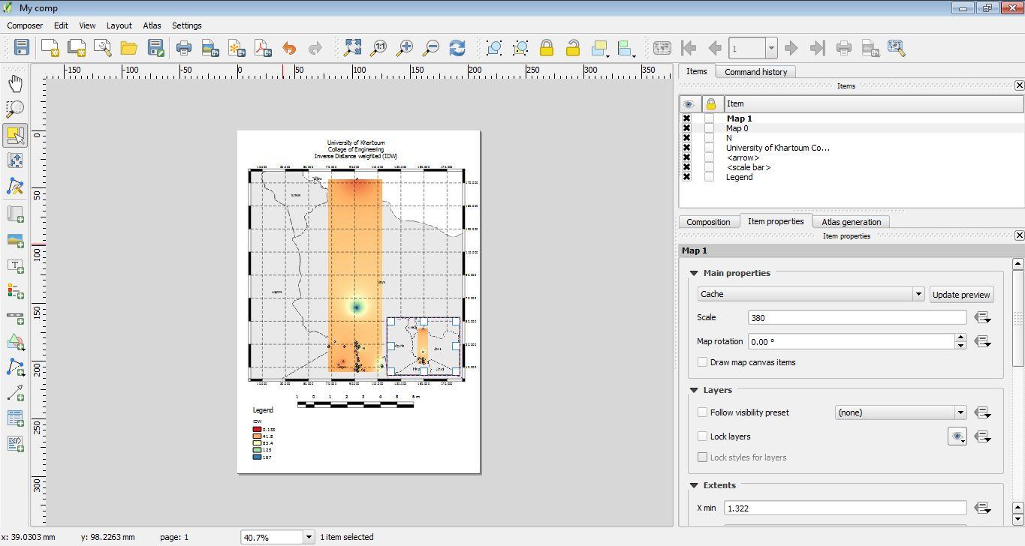Zoom to 100 percent
Screen dimensions: 1025x546
click(378, 48)
